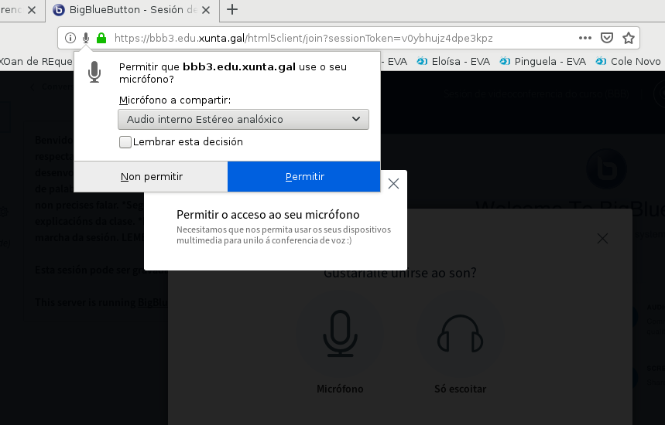Click the site information icon in address bar
The width and height of the screenshot is (665, 425).
pyautogui.click(x=70, y=38)
